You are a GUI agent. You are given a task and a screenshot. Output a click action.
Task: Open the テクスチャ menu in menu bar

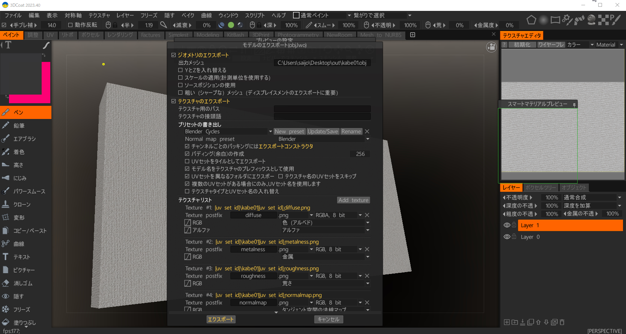tap(99, 15)
